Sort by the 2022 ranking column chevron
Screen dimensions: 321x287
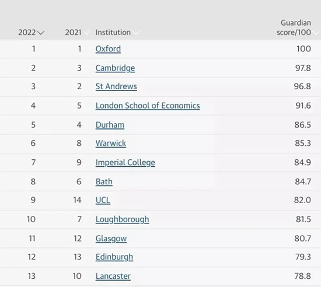[41, 33]
